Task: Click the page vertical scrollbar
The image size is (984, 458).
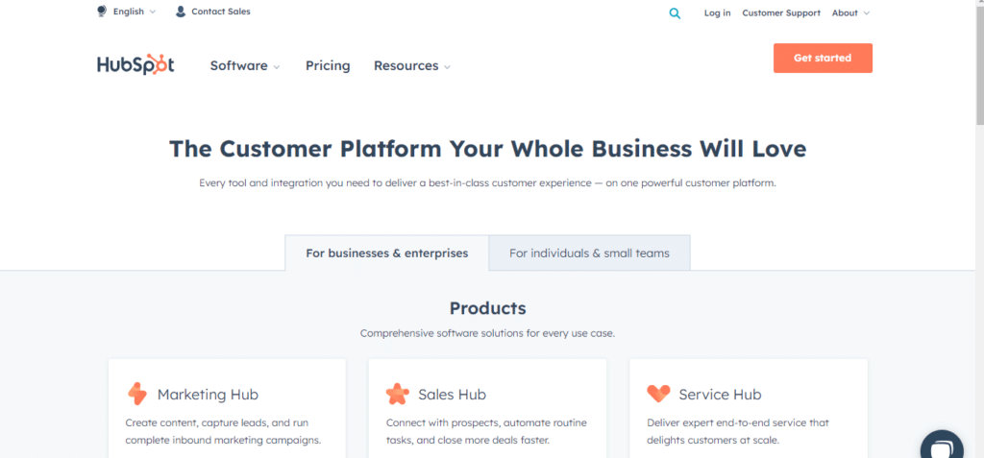Action: point(979,229)
